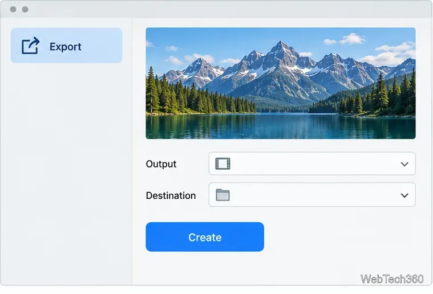Click the blue Create button
The height and width of the screenshot is (294, 433).
click(x=205, y=237)
